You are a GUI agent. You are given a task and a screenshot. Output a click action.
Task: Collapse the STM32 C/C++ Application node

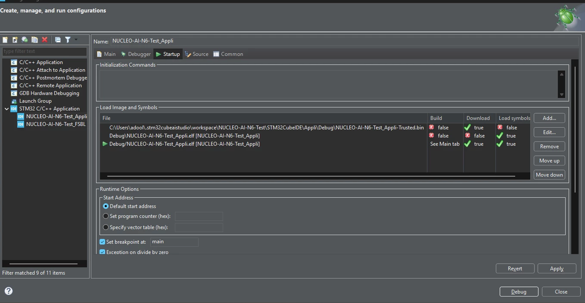tap(6, 109)
